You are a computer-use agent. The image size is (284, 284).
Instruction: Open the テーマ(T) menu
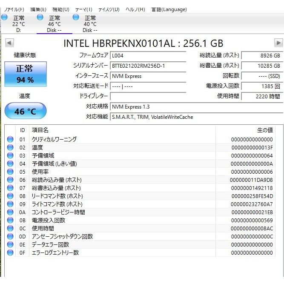[x=84, y=9]
